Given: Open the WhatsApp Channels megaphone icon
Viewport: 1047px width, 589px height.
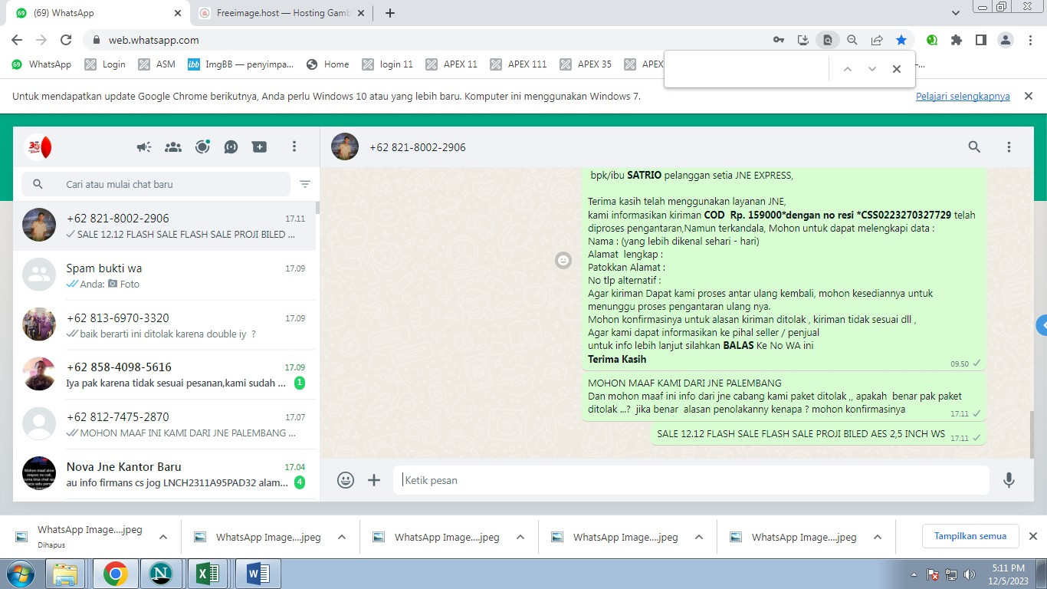Looking at the screenshot, I should coord(144,147).
